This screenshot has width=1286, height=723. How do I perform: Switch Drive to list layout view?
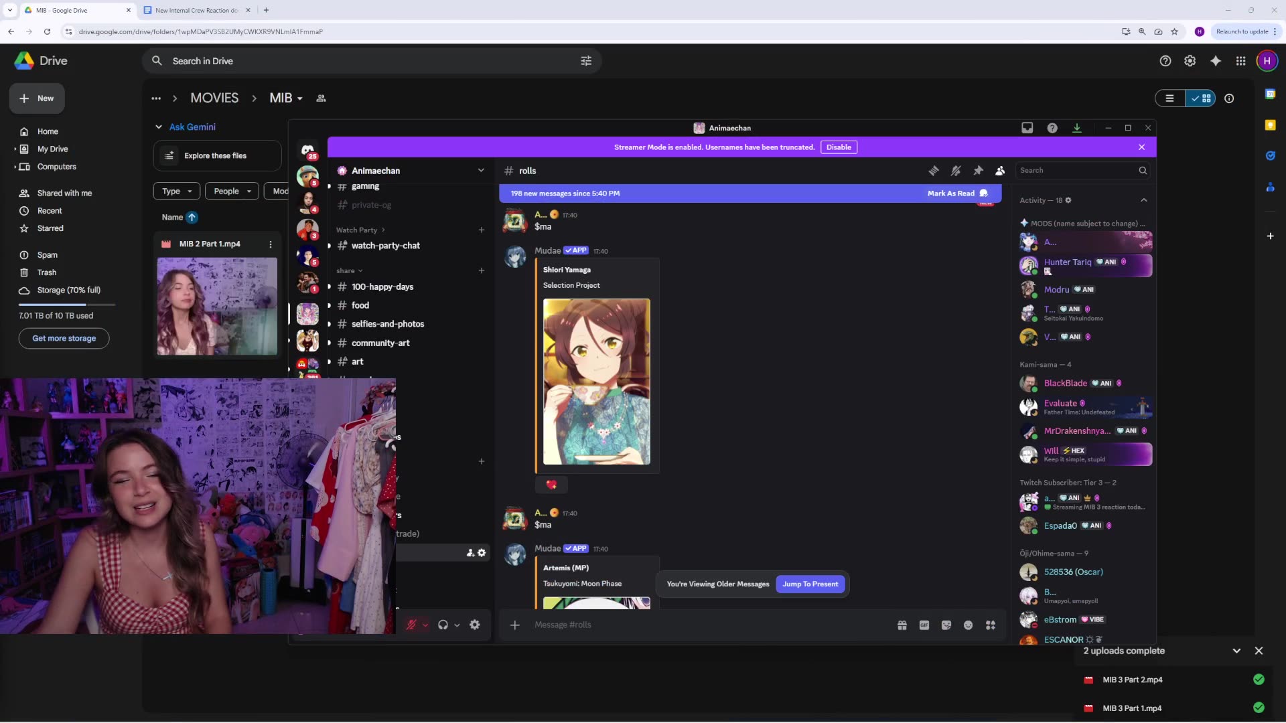[1170, 98]
